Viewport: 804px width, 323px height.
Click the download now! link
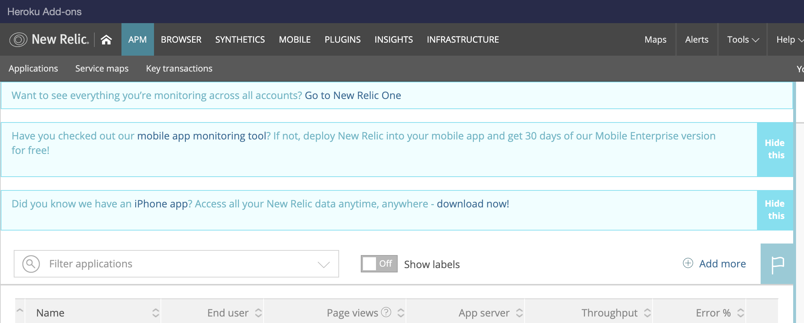pyautogui.click(x=473, y=204)
